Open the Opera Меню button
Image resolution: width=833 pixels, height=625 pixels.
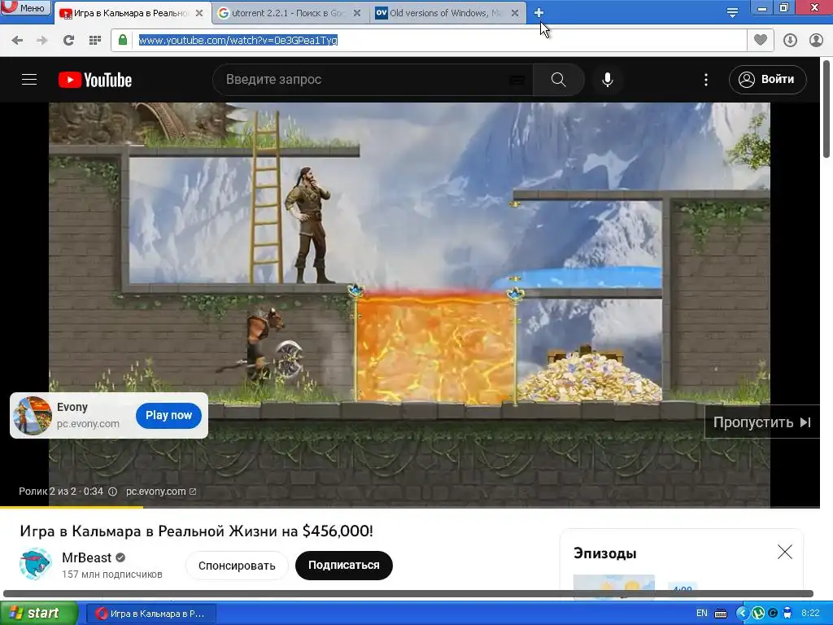[25, 7]
